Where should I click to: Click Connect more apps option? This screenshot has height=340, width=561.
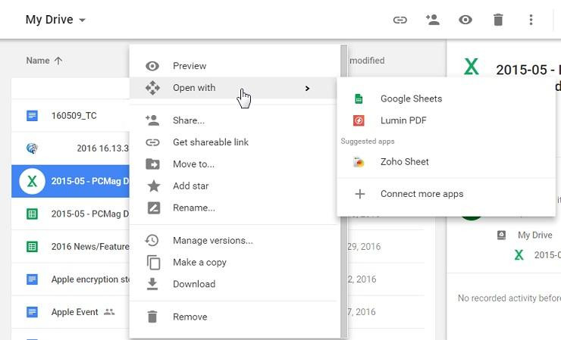(422, 194)
